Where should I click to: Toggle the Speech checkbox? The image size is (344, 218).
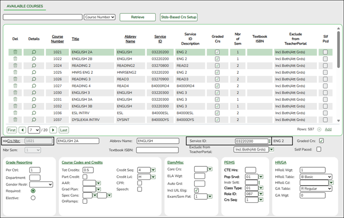(x=140, y=189)
